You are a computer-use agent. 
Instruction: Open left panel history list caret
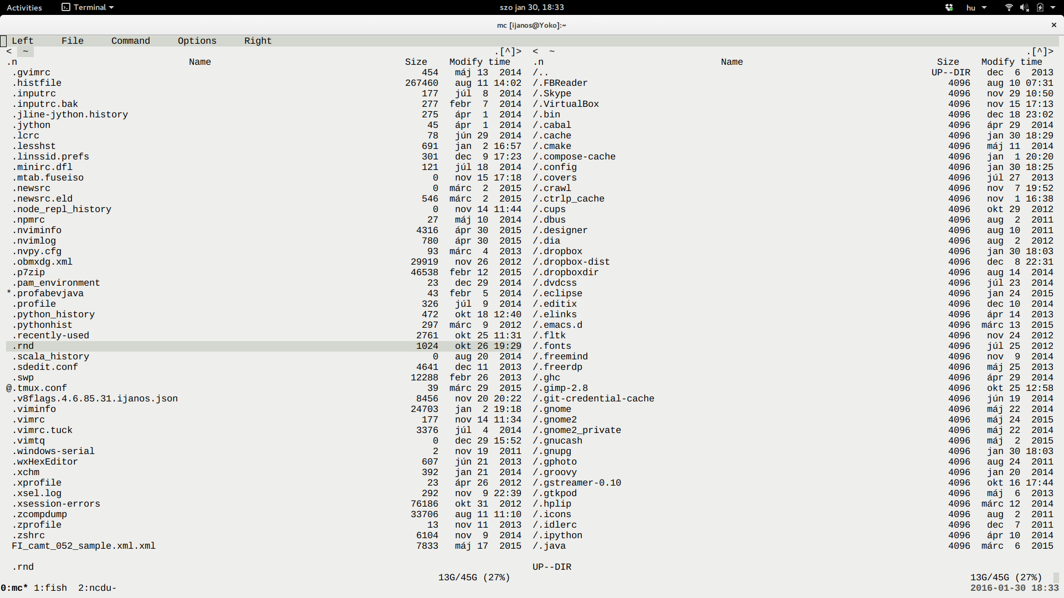(508, 51)
